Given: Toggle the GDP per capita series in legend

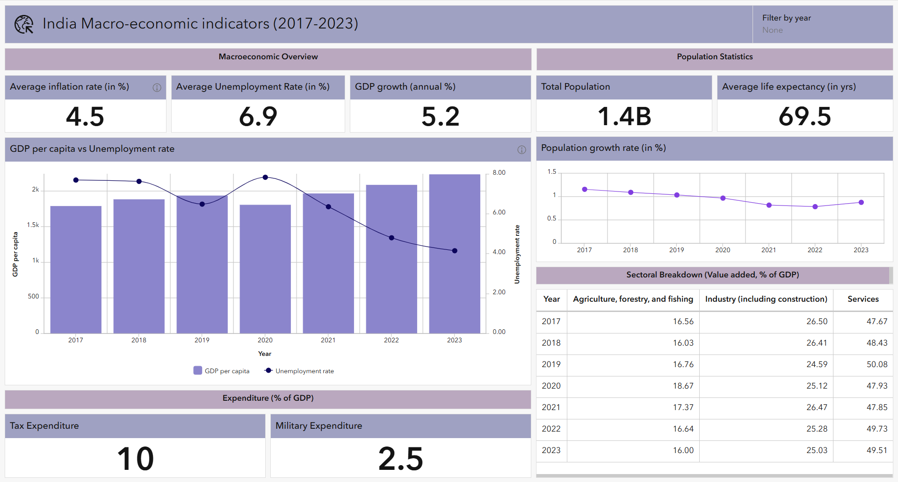Looking at the screenshot, I should 227,370.
